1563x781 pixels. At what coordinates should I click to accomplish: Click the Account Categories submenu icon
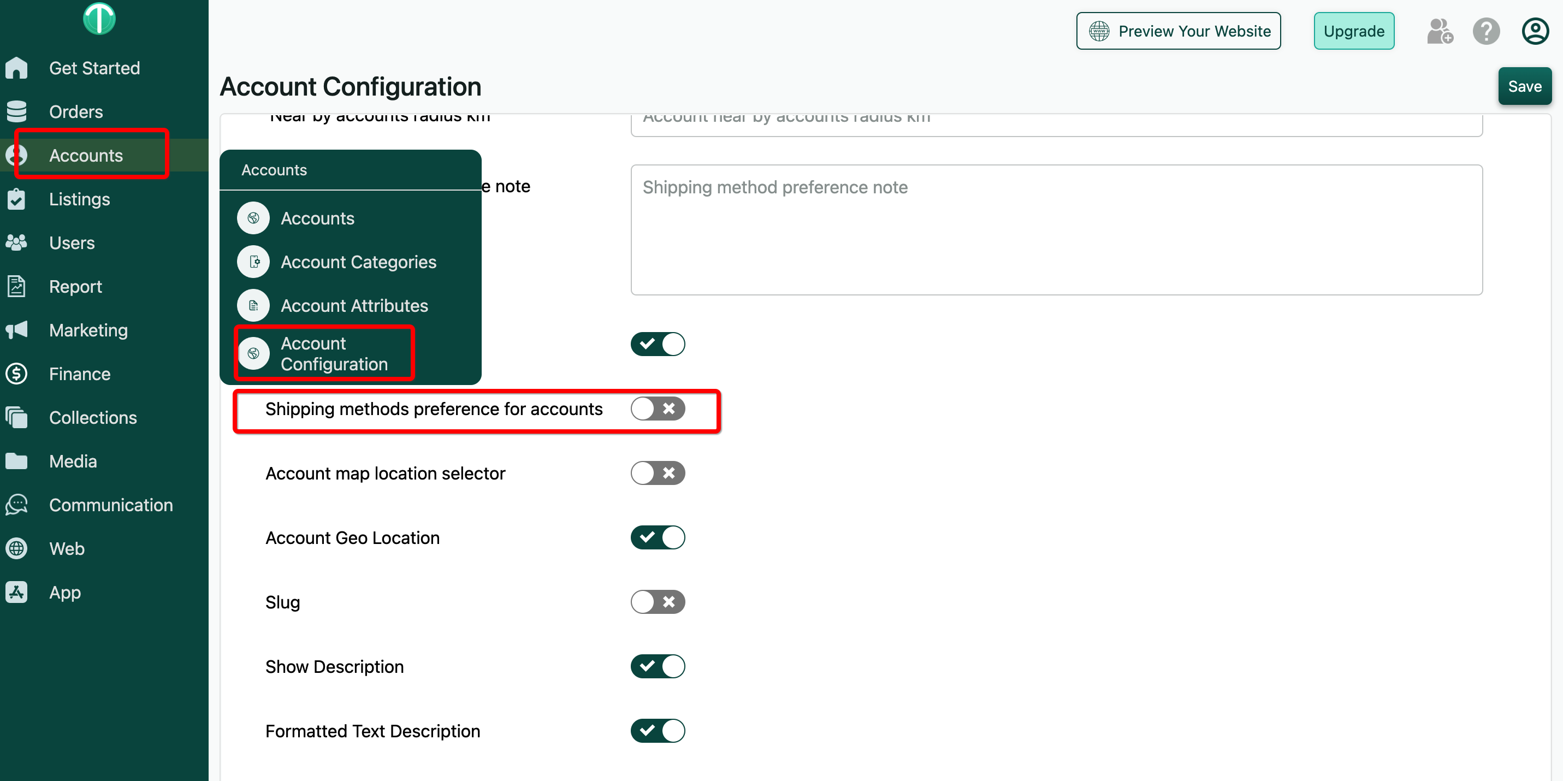[x=253, y=262]
